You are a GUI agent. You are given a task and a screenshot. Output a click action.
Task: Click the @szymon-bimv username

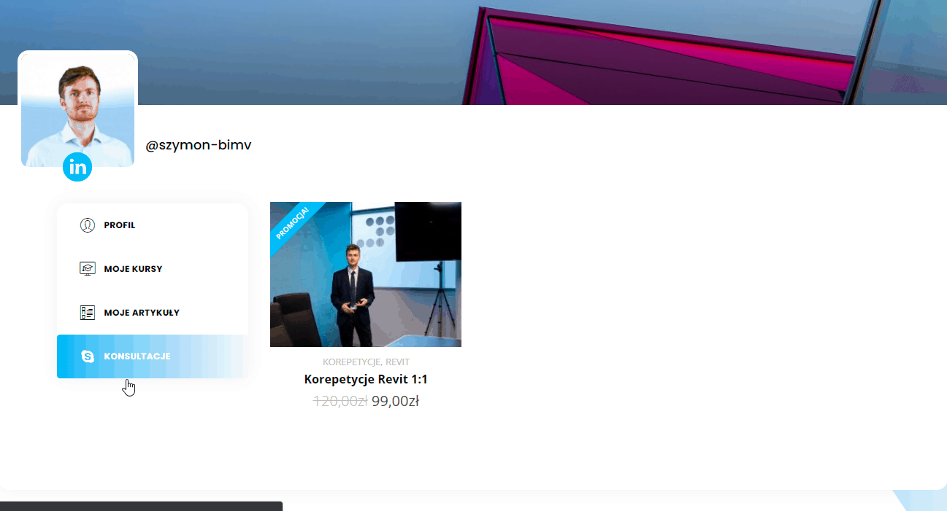pyautogui.click(x=199, y=145)
